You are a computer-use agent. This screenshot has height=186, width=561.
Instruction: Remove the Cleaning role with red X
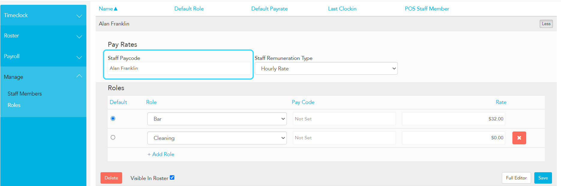coord(519,138)
